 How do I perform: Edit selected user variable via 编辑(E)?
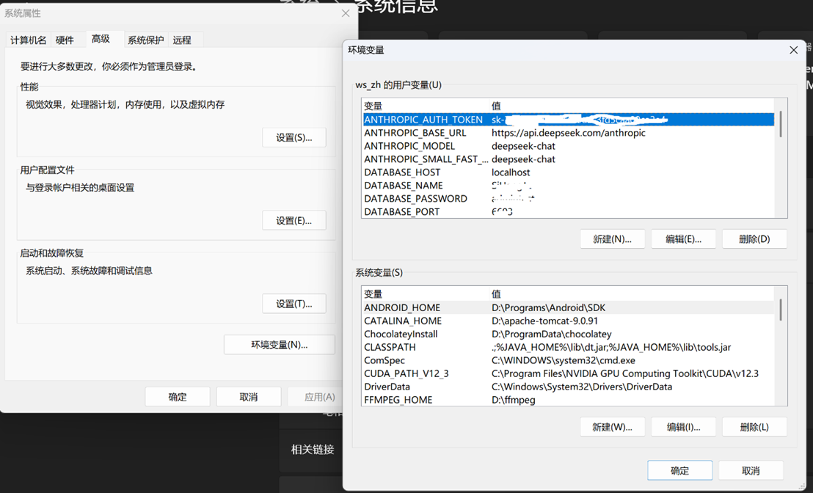pyautogui.click(x=683, y=238)
